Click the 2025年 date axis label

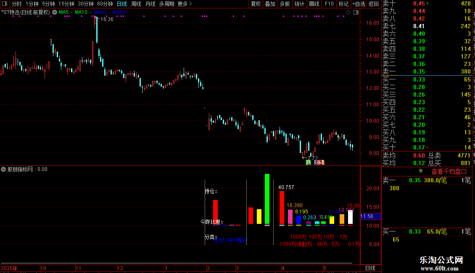[x=9, y=268]
